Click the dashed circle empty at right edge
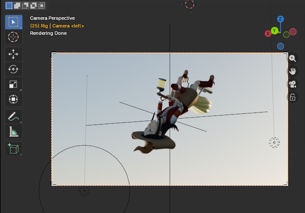Screen dimensions: 305x213 (x=274, y=143)
